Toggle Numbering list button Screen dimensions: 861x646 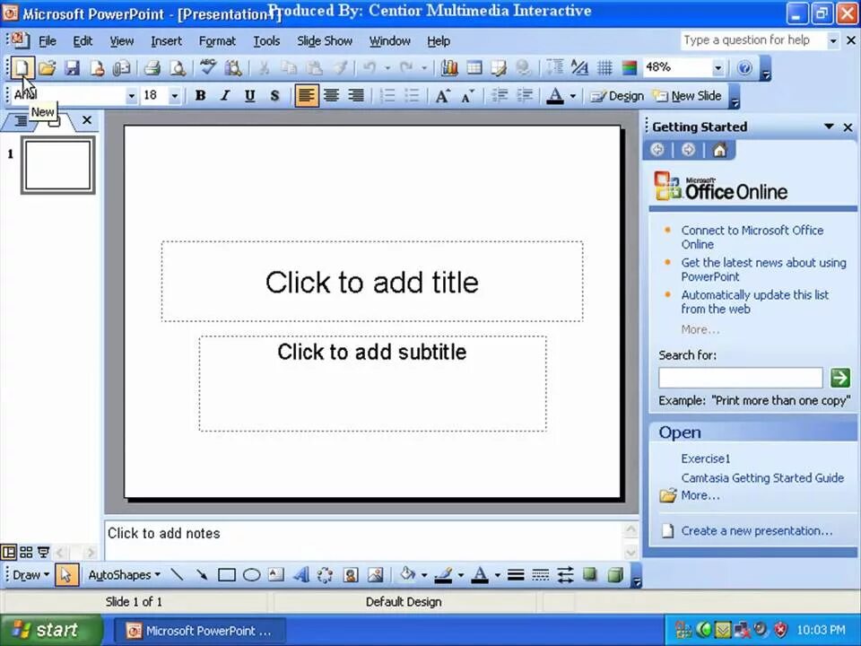[387, 96]
